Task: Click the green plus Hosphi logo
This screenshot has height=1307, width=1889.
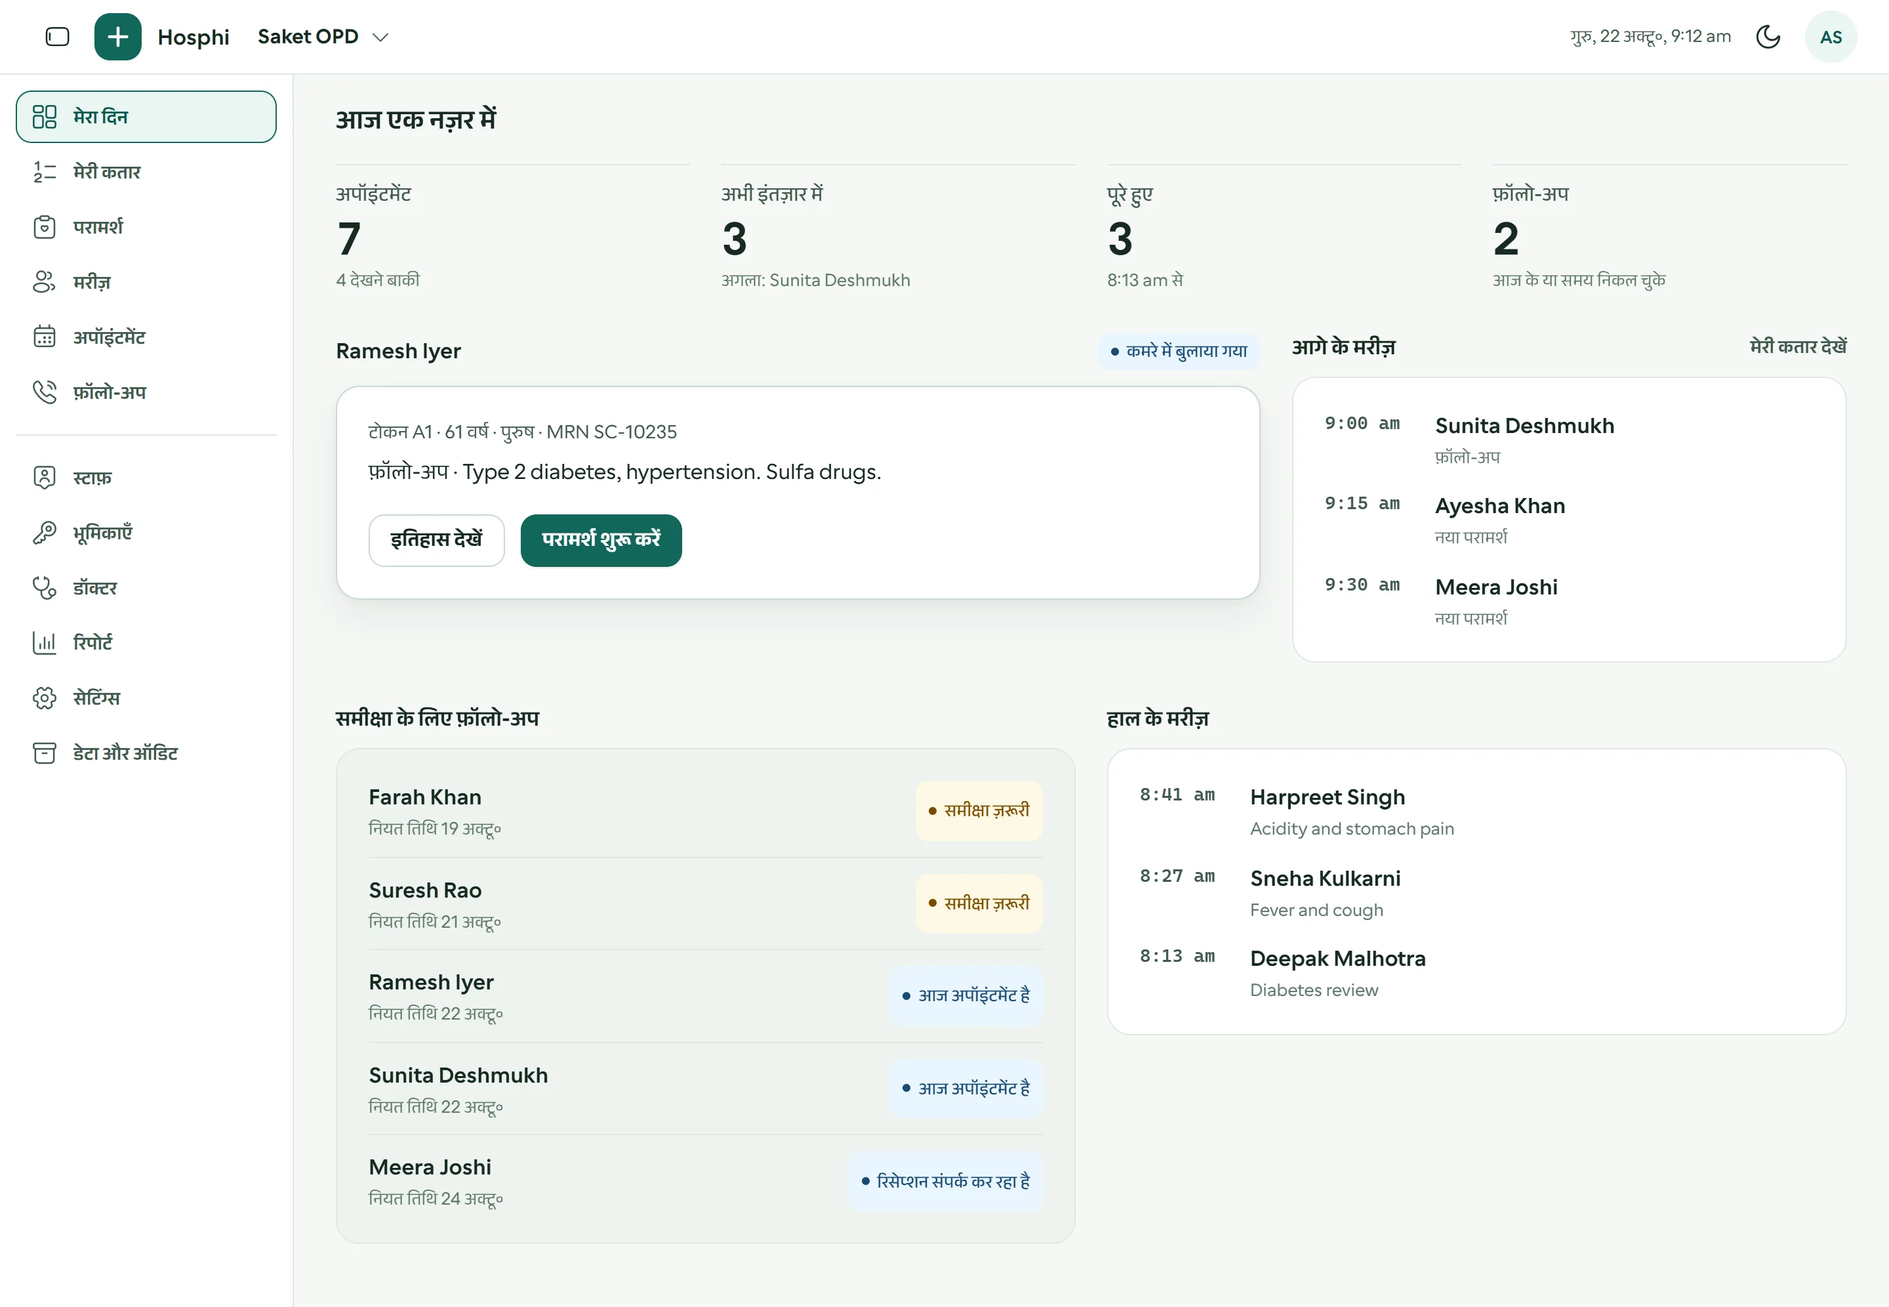Action: coord(118,37)
